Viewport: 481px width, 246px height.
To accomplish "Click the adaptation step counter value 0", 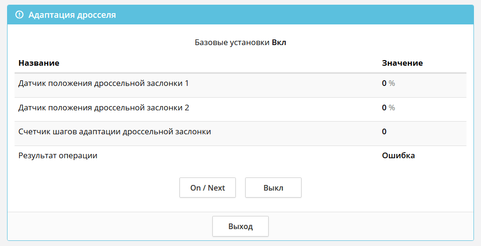I will click(x=384, y=132).
